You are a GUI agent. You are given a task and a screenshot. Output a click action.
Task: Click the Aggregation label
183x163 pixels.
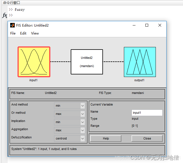pyautogui.click(x=20, y=129)
